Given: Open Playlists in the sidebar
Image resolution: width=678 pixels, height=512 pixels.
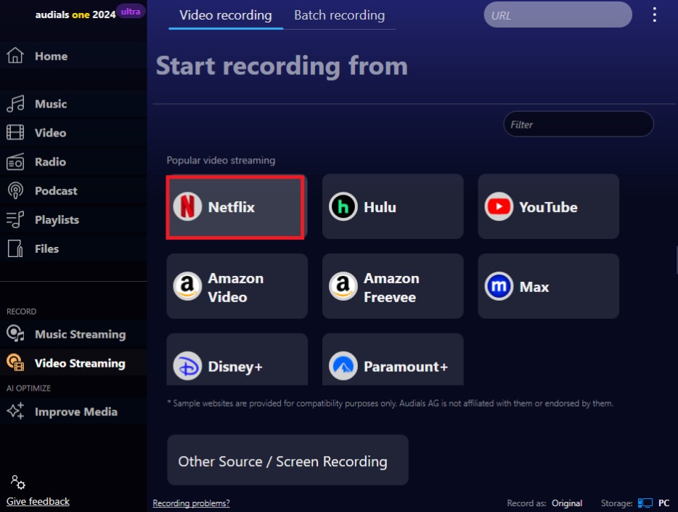Looking at the screenshot, I should pos(57,219).
